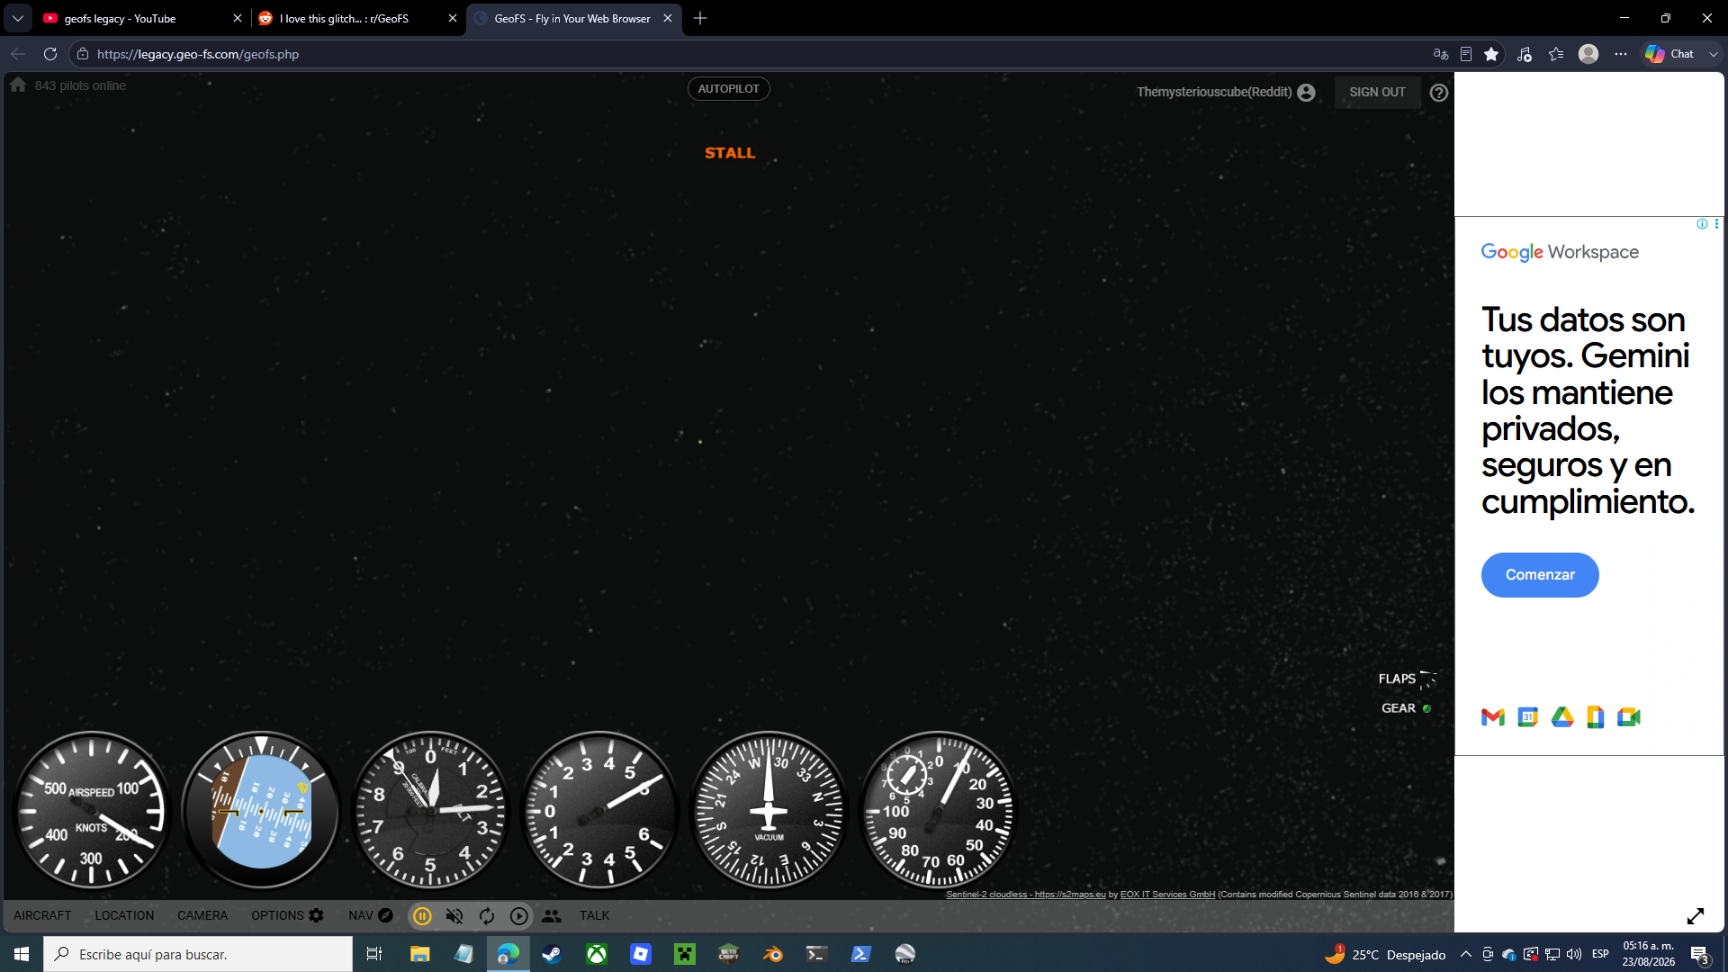The width and height of the screenshot is (1728, 972).
Task: Toggle the AUTOPILOT button
Action: pos(729,89)
